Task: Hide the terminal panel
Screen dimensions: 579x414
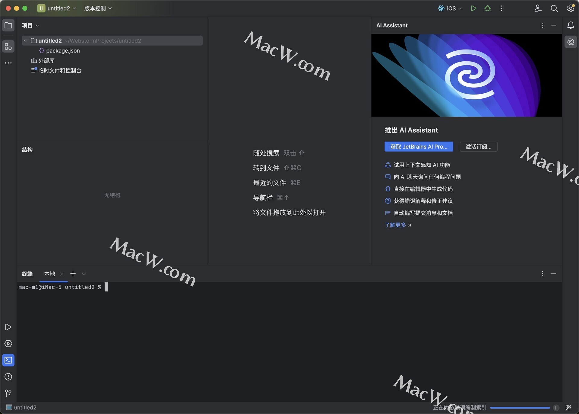Action: [x=553, y=274]
